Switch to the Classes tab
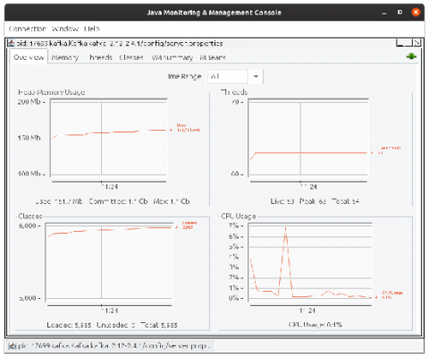 131,57
